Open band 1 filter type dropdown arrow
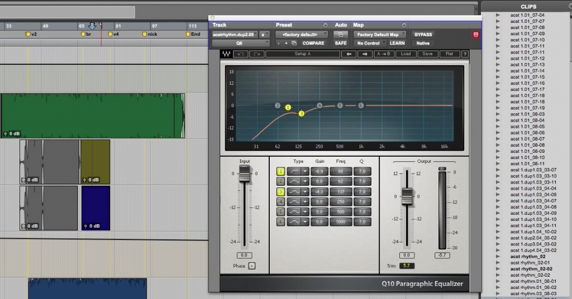Viewport: 572px width, 299px height. pos(305,171)
